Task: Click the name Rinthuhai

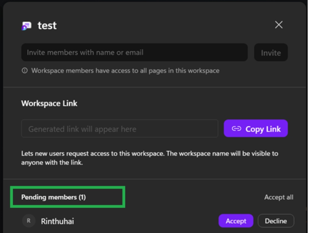Action: click(x=58, y=221)
